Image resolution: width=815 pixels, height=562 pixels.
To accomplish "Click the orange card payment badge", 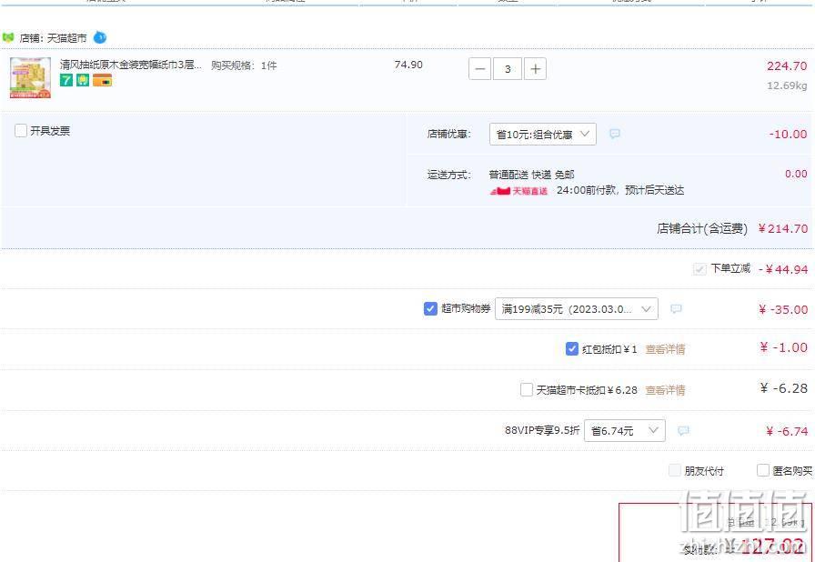I will coord(103,81).
